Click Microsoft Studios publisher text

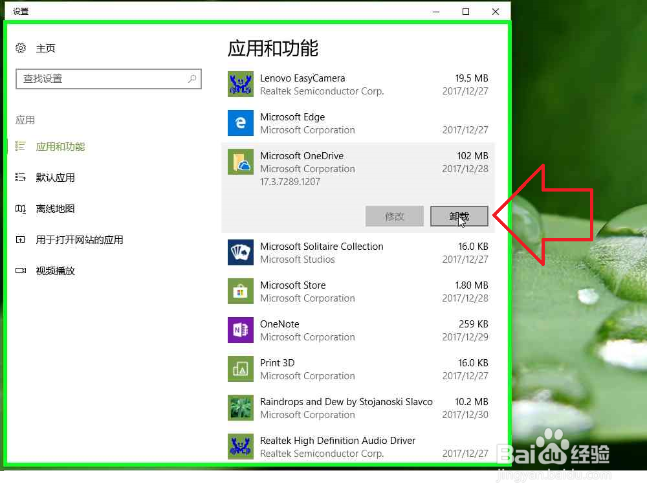tap(297, 260)
